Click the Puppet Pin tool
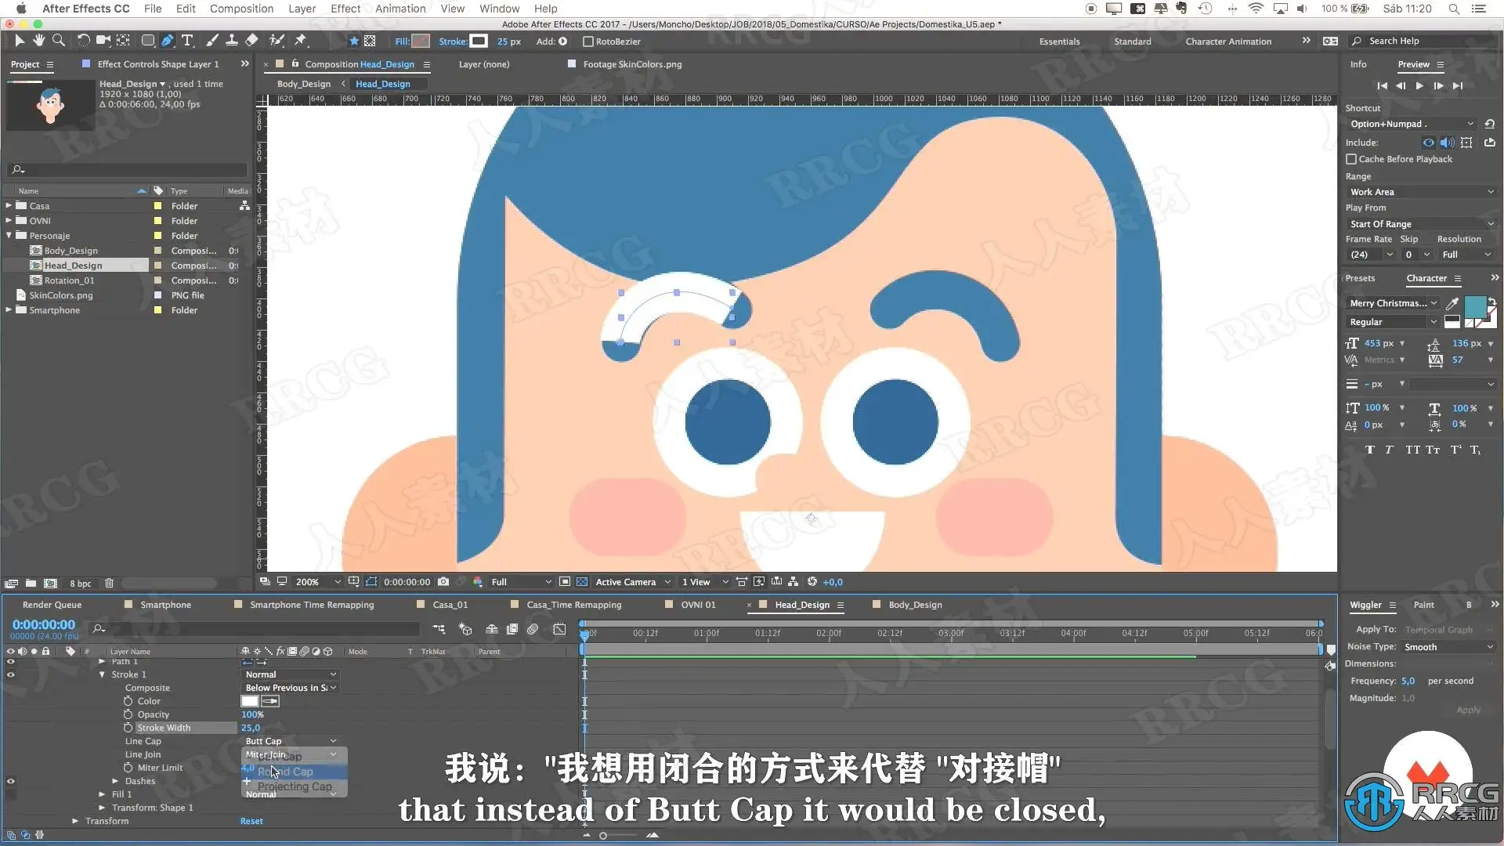The width and height of the screenshot is (1504, 846). pos(301,41)
